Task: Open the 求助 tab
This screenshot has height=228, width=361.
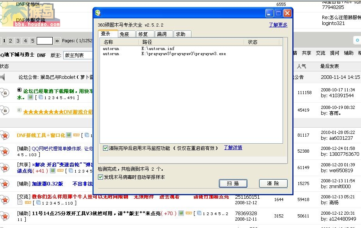Action: click(x=183, y=34)
